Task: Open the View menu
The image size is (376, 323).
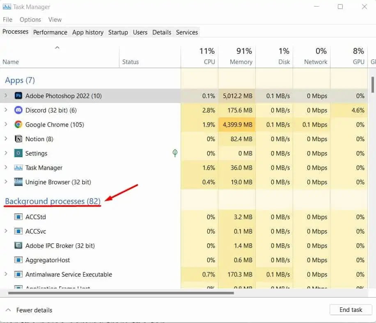Action: [x=55, y=19]
